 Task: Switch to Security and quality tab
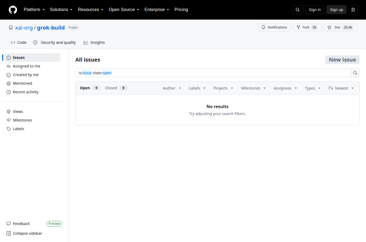[54, 42]
